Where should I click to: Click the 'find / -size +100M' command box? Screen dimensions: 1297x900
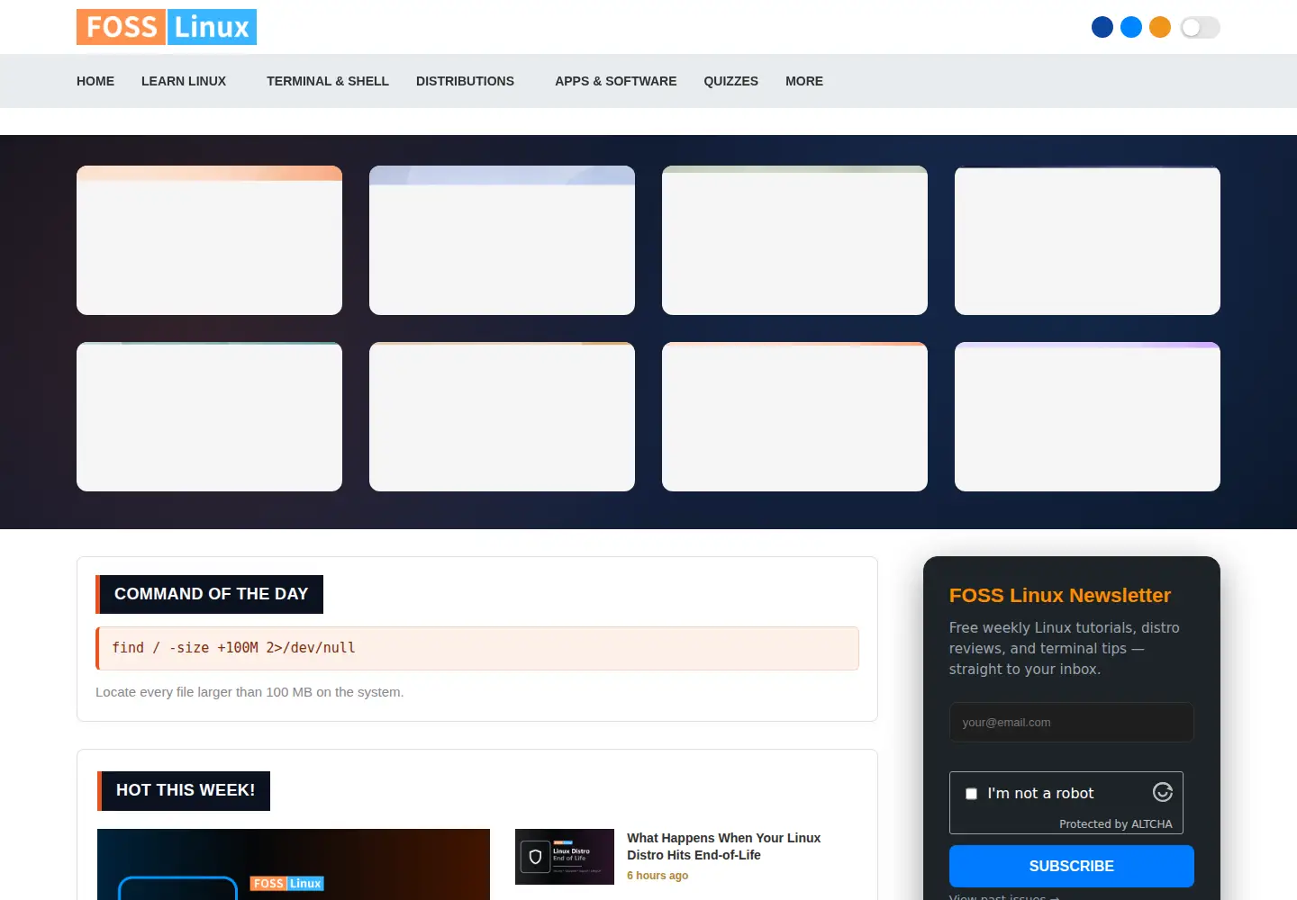coord(477,648)
